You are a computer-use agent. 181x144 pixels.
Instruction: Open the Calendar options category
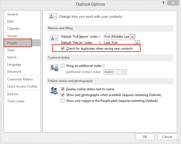(x=14, y=29)
